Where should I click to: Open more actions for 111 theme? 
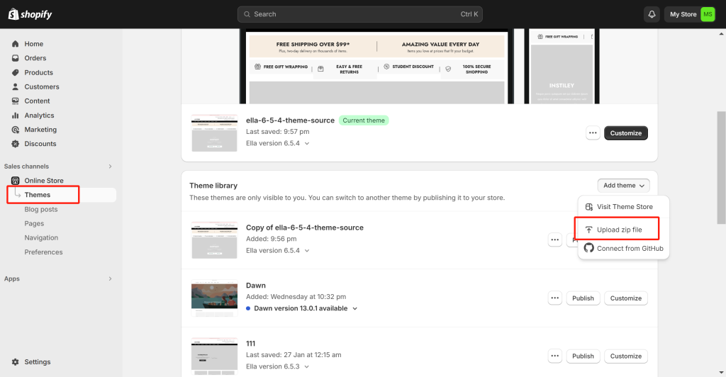click(554, 356)
